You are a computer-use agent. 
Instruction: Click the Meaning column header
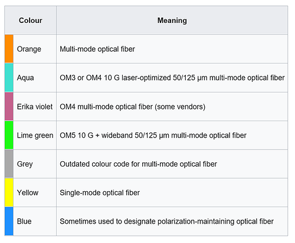(x=172, y=20)
